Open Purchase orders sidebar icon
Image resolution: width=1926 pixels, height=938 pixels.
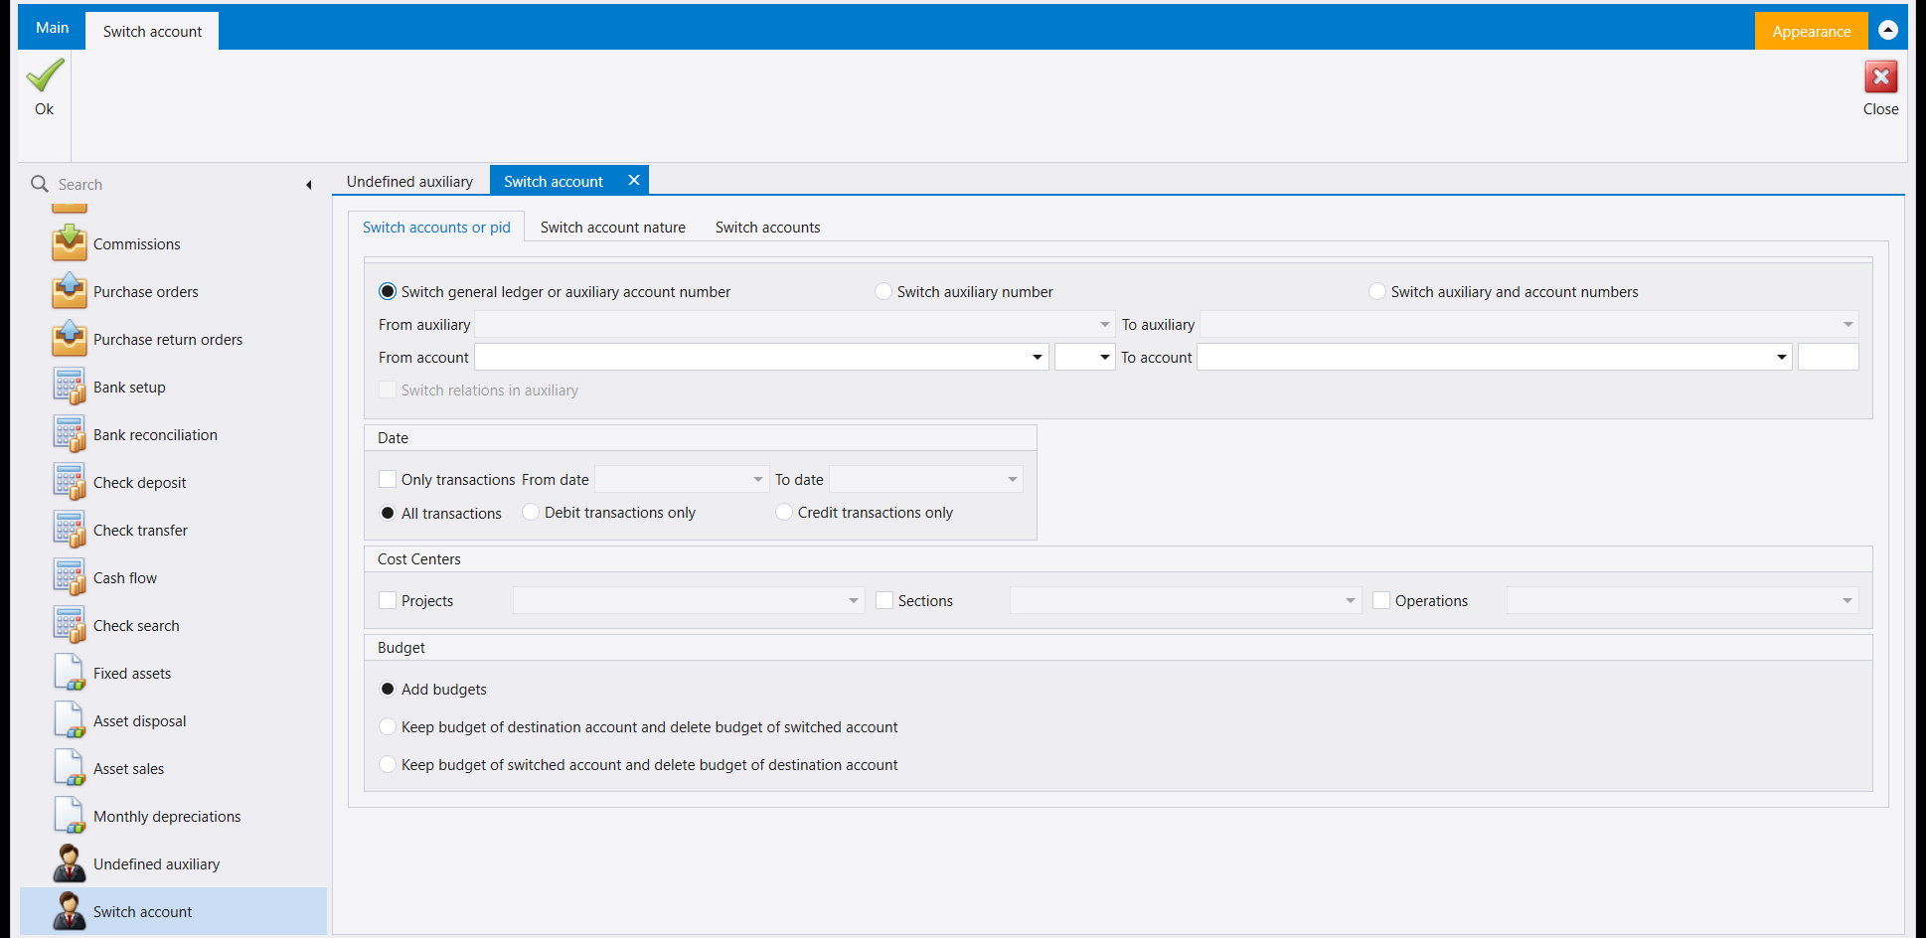[x=70, y=291]
